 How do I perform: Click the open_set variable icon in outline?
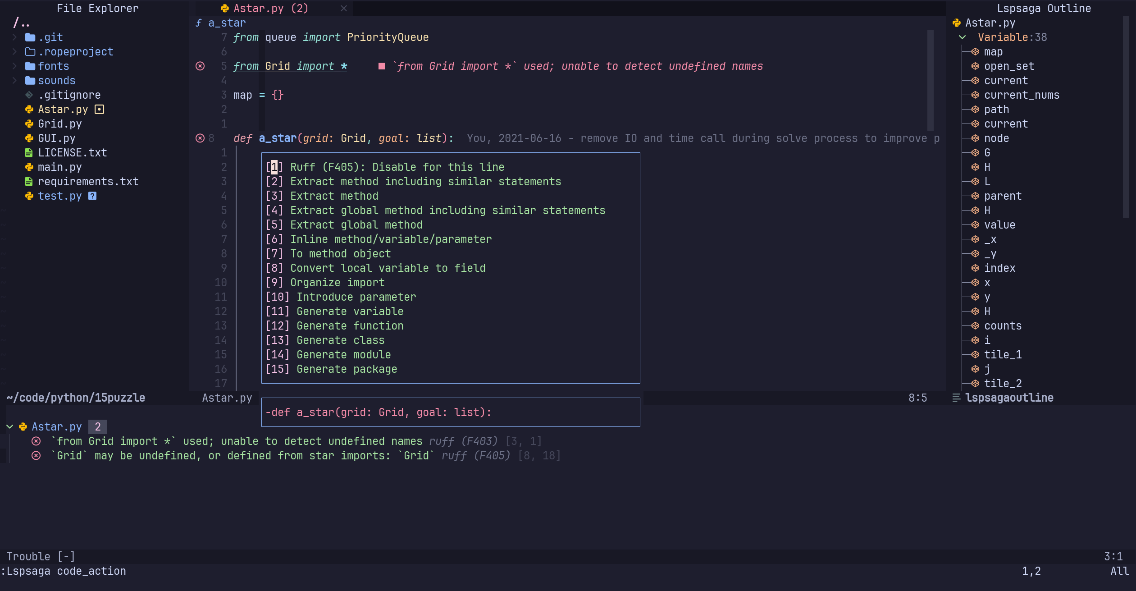[x=975, y=66]
